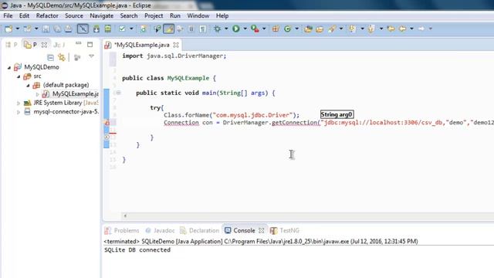The width and height of the screenshot is (494, 278).
Task: Close the MySQLExample.java editor tab
Action: tap(176, 45)
